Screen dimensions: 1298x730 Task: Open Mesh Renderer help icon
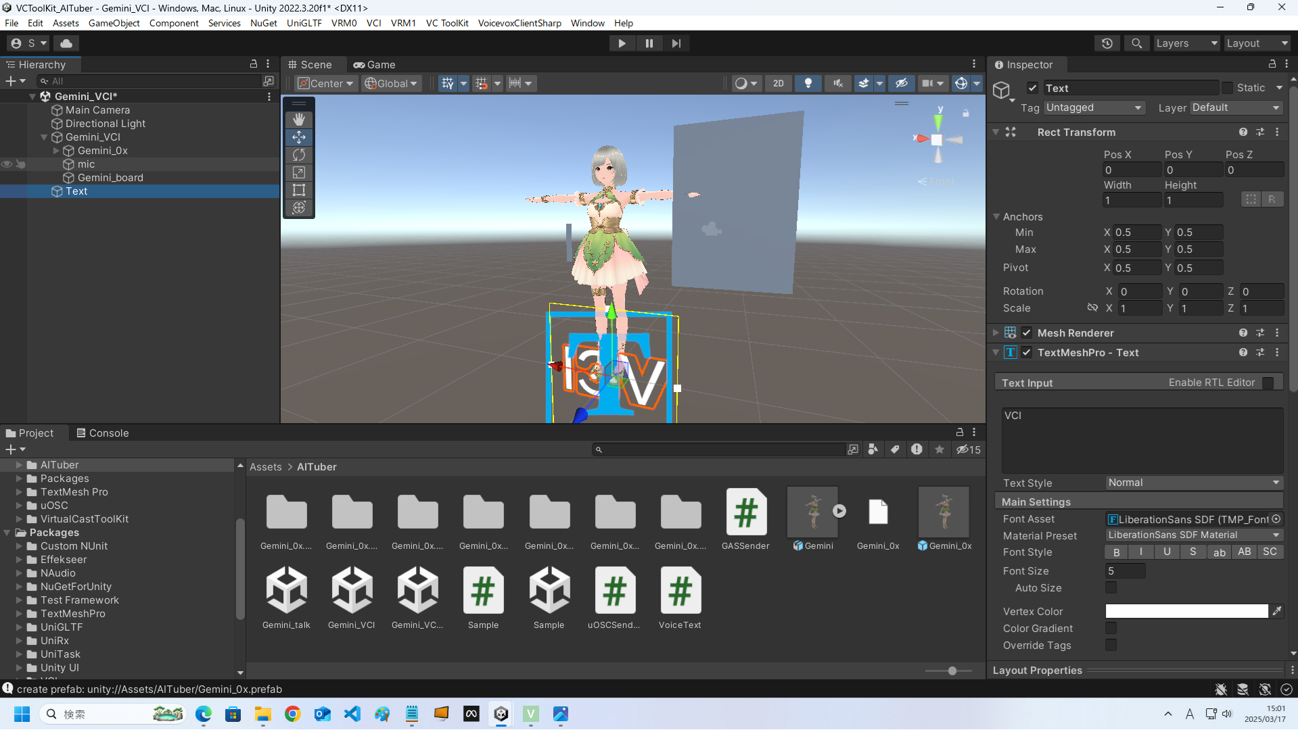coord(1243,333)
